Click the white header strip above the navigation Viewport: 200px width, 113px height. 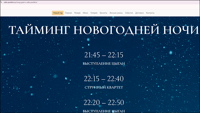[100, 7]
